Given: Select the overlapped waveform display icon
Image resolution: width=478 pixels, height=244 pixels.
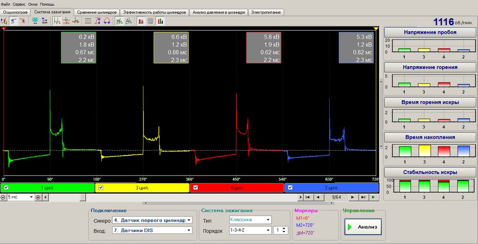Looking at the screenshot, I should pyautogui.click(x=76, y=21).
